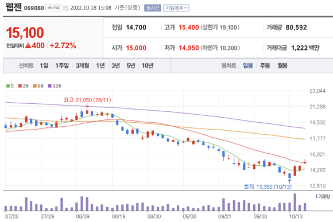Click the 2022.10.18 15:08 timestamp
Screen dimensions: 333x222
[x=91, y=8]
